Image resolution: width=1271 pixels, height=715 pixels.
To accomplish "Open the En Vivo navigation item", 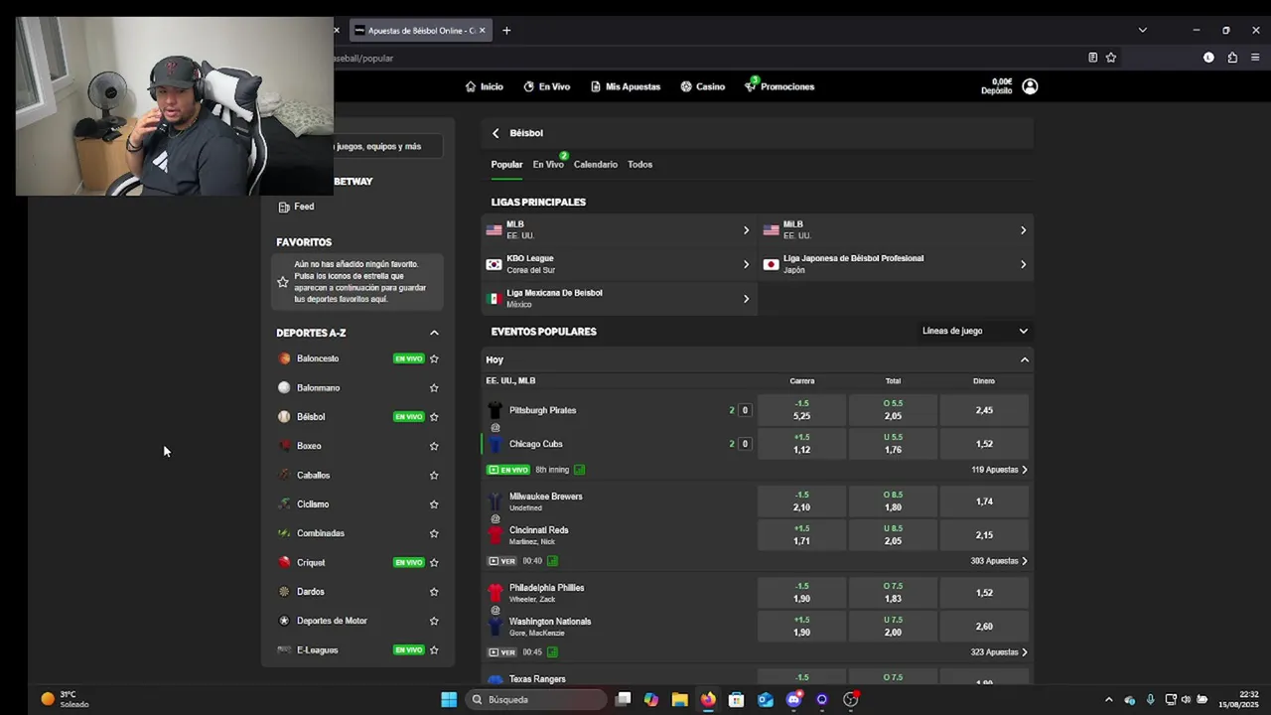I will click(x=546, y=86).
